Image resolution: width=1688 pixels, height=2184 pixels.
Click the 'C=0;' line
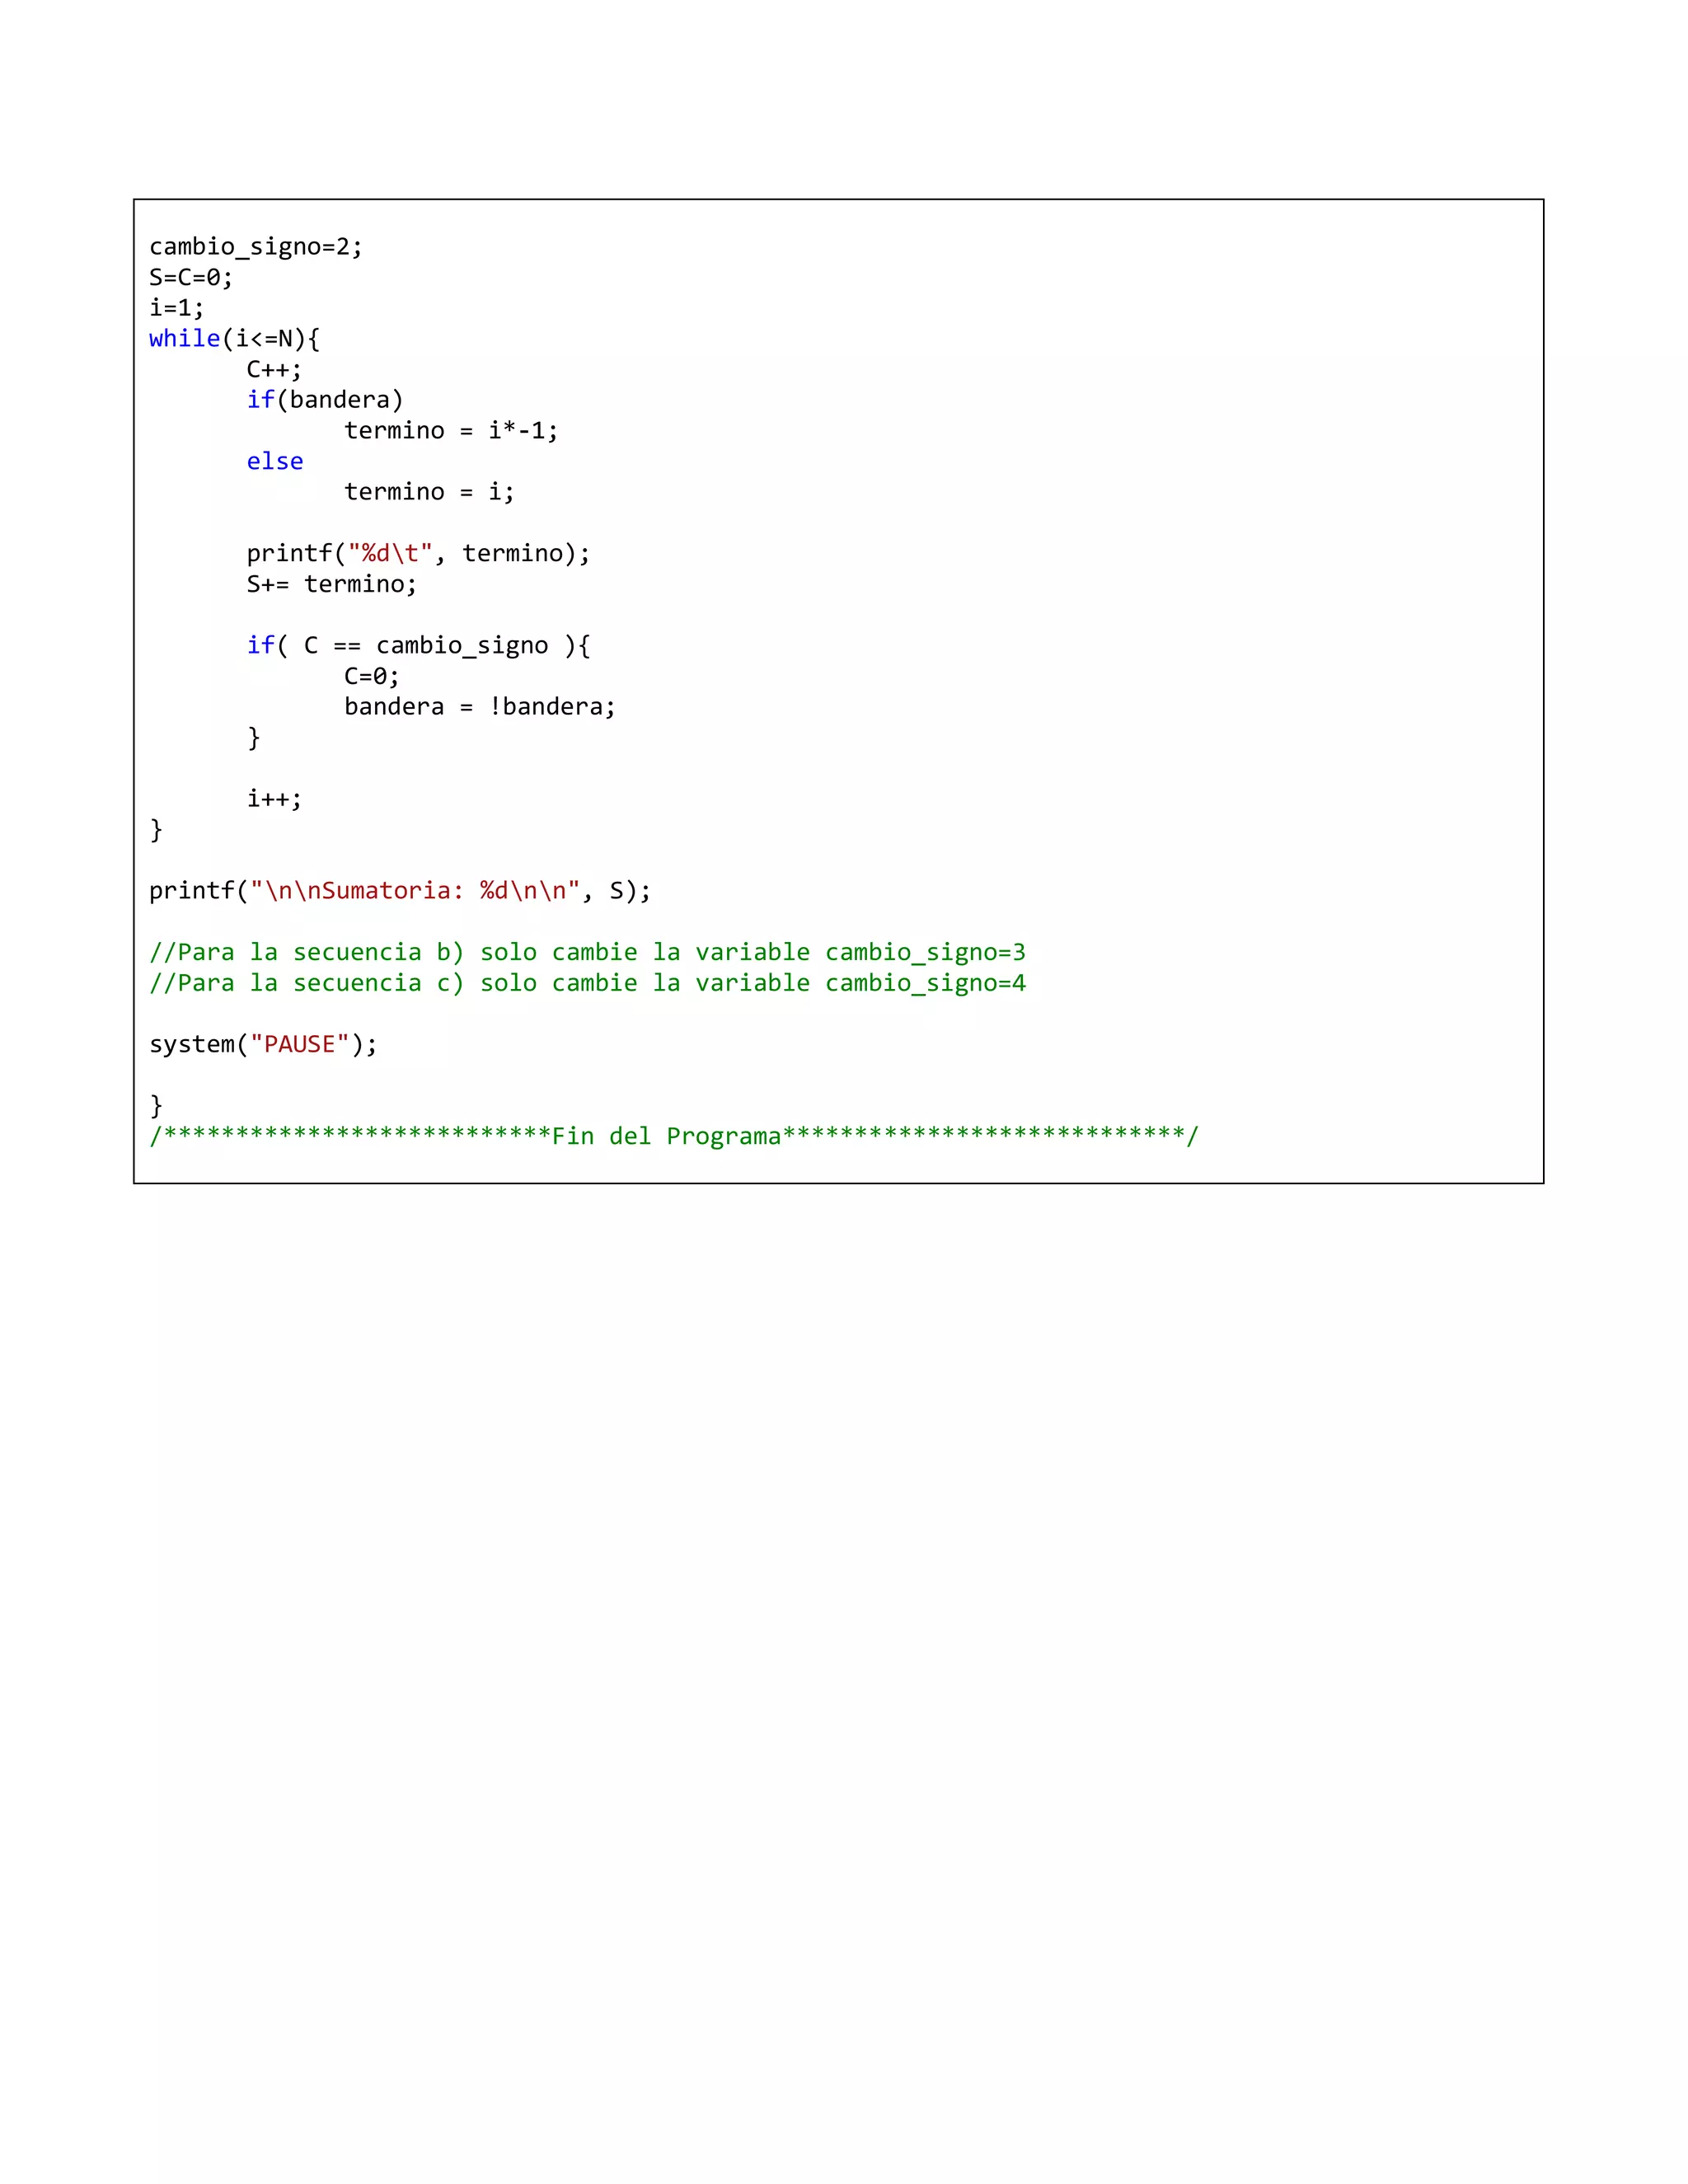372,677
